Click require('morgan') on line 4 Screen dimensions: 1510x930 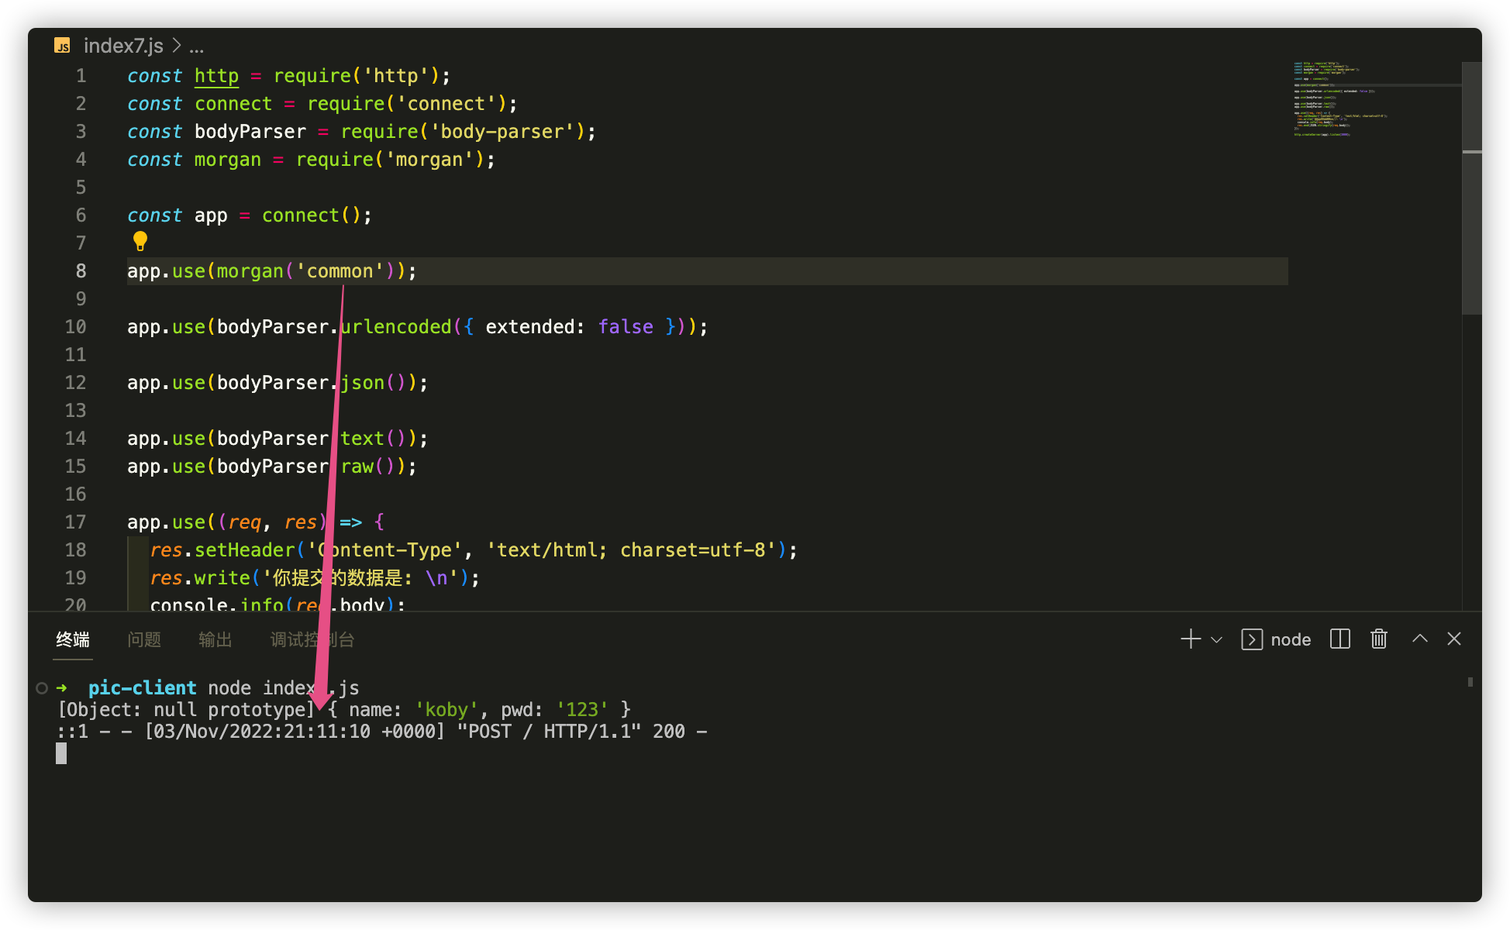point(390,160)
